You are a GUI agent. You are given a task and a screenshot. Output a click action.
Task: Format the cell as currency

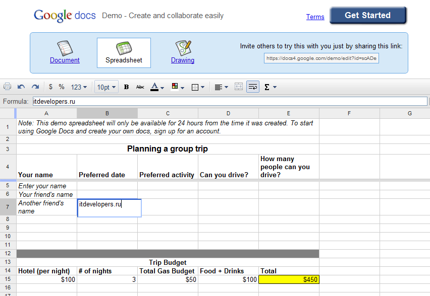pyautogui.click(x=50, y=87)
